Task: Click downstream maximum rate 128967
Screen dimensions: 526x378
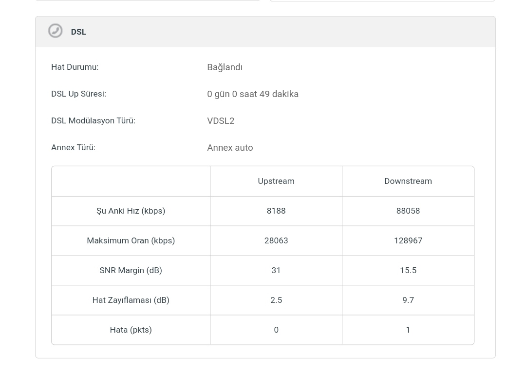Action: (408, 240)
